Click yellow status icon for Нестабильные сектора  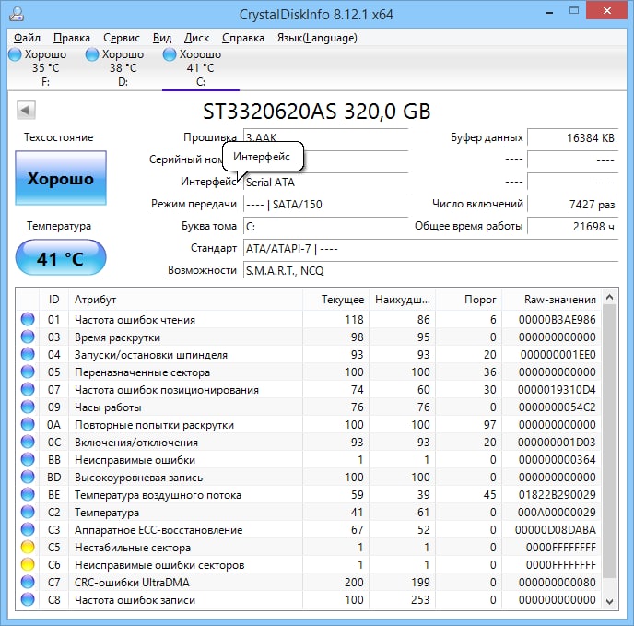(x=28, y=547)
